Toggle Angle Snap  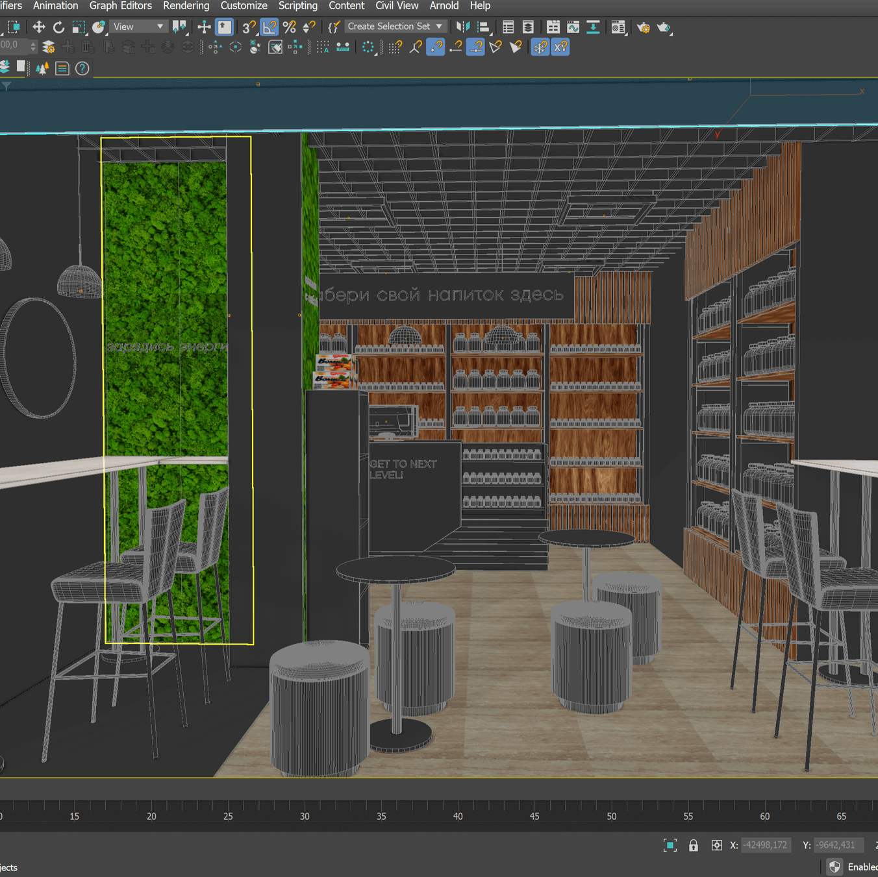(x=268, y=27)
